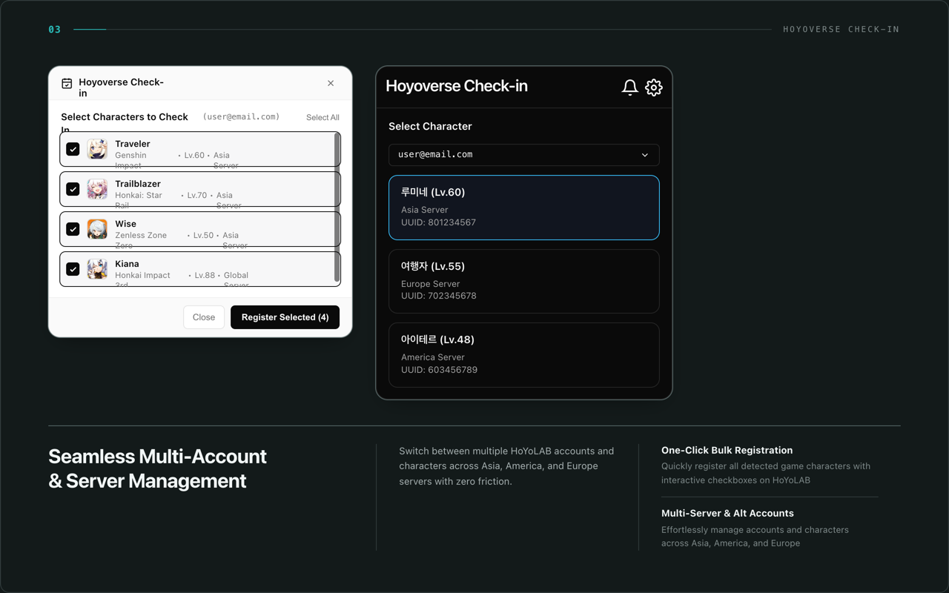
Task: Click UUID: 603456789 text
Action: coord(439,370)
